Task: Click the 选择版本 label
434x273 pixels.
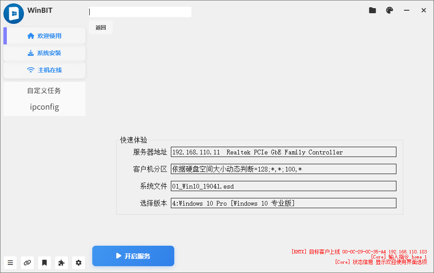Action: tap(154, 203)
